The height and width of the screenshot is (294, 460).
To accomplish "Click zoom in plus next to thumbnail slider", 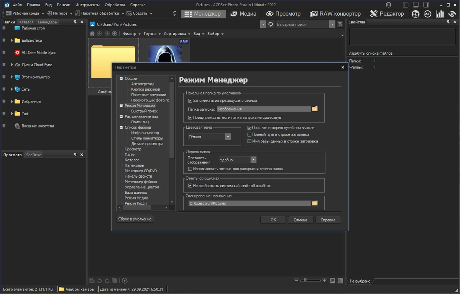I will click(x=324, y=281).
